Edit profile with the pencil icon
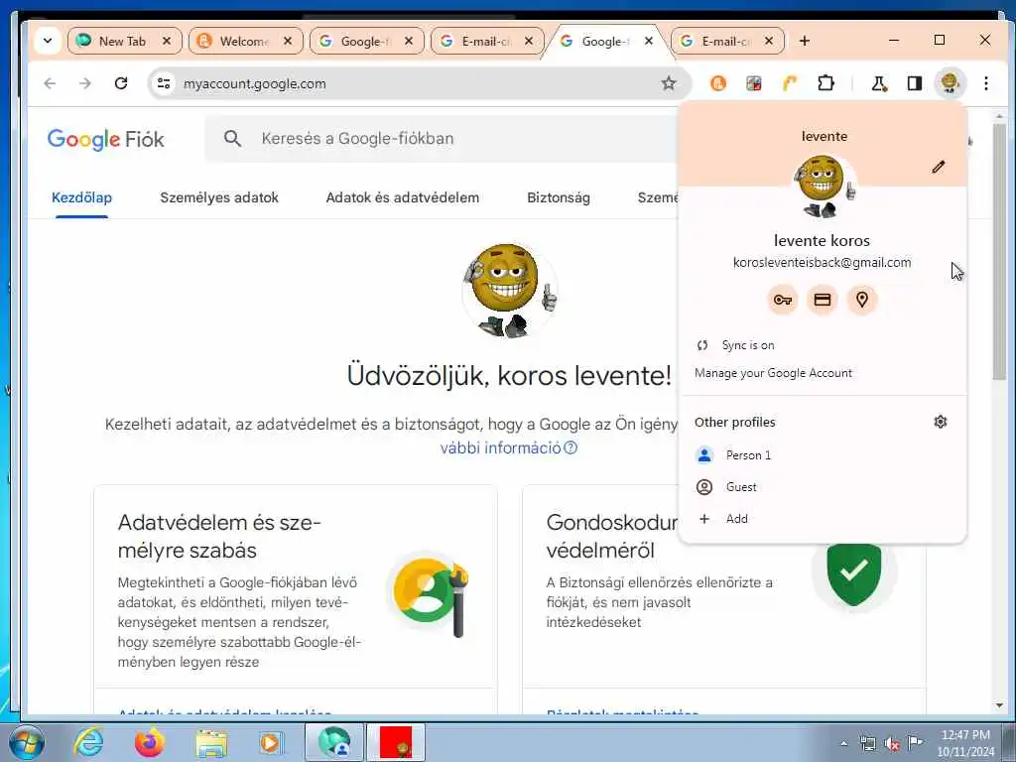Screen dimensions: 1016x762 (939, 167)
